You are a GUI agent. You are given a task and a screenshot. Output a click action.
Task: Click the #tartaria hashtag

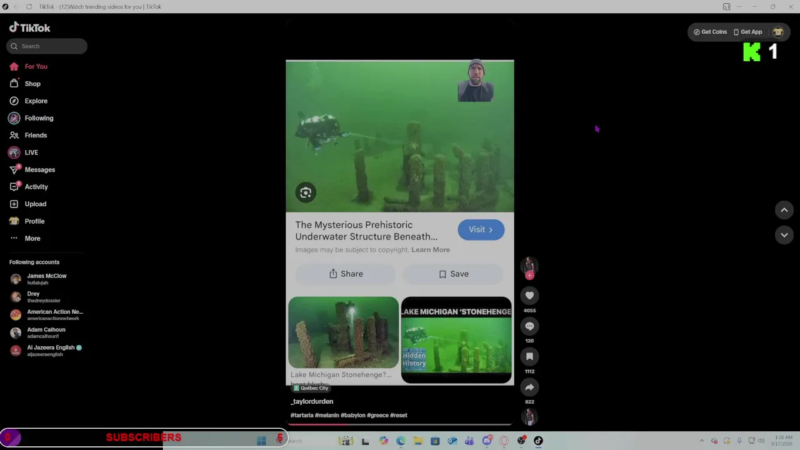(302, 415)
